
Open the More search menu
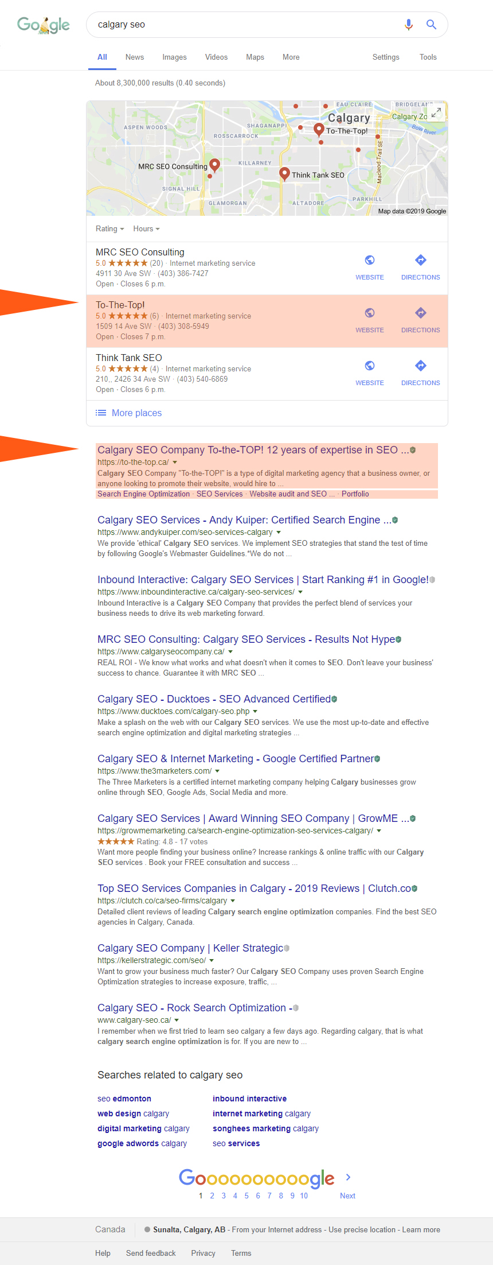pos(291,57)
